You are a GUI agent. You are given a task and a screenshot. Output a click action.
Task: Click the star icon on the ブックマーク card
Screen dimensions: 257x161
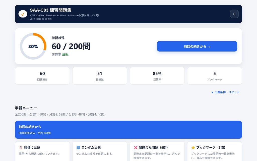pos(193,147)
